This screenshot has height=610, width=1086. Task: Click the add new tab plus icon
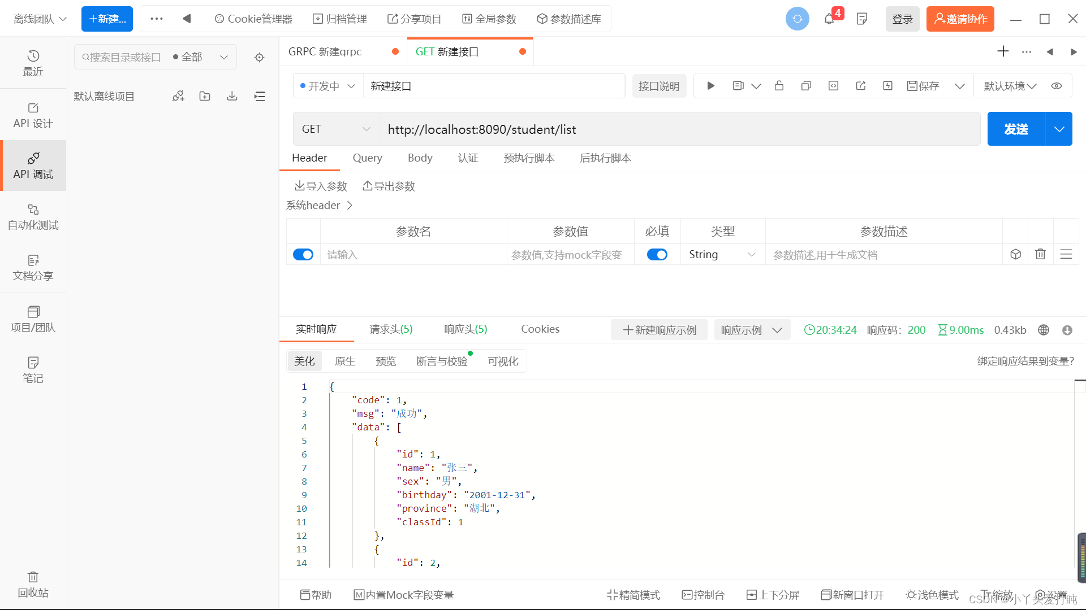[x=1003, y=51]
